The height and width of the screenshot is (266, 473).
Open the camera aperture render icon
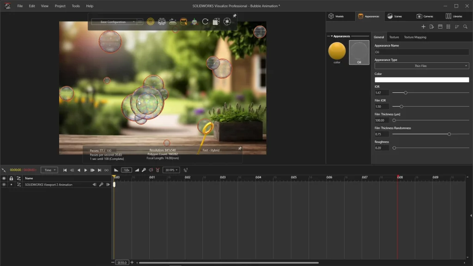point(227,22)
